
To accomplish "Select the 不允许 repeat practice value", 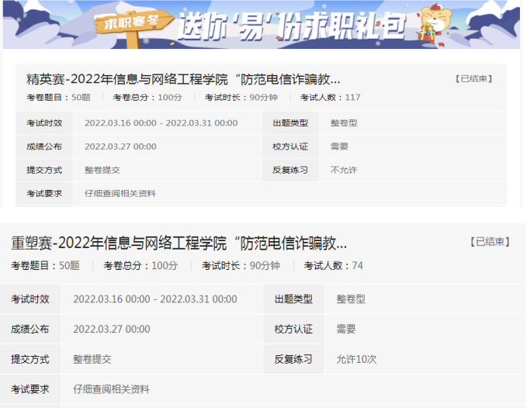I will [344, 170].
